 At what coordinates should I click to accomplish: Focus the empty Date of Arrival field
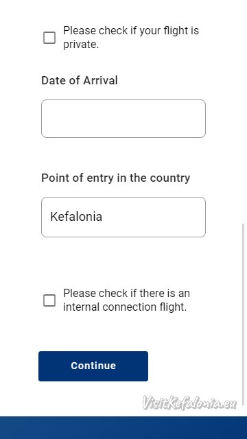123,119
